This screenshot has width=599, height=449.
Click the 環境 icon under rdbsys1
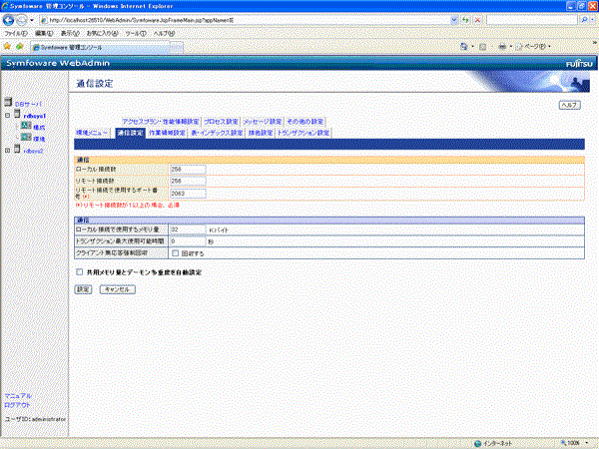pos(25,139)
